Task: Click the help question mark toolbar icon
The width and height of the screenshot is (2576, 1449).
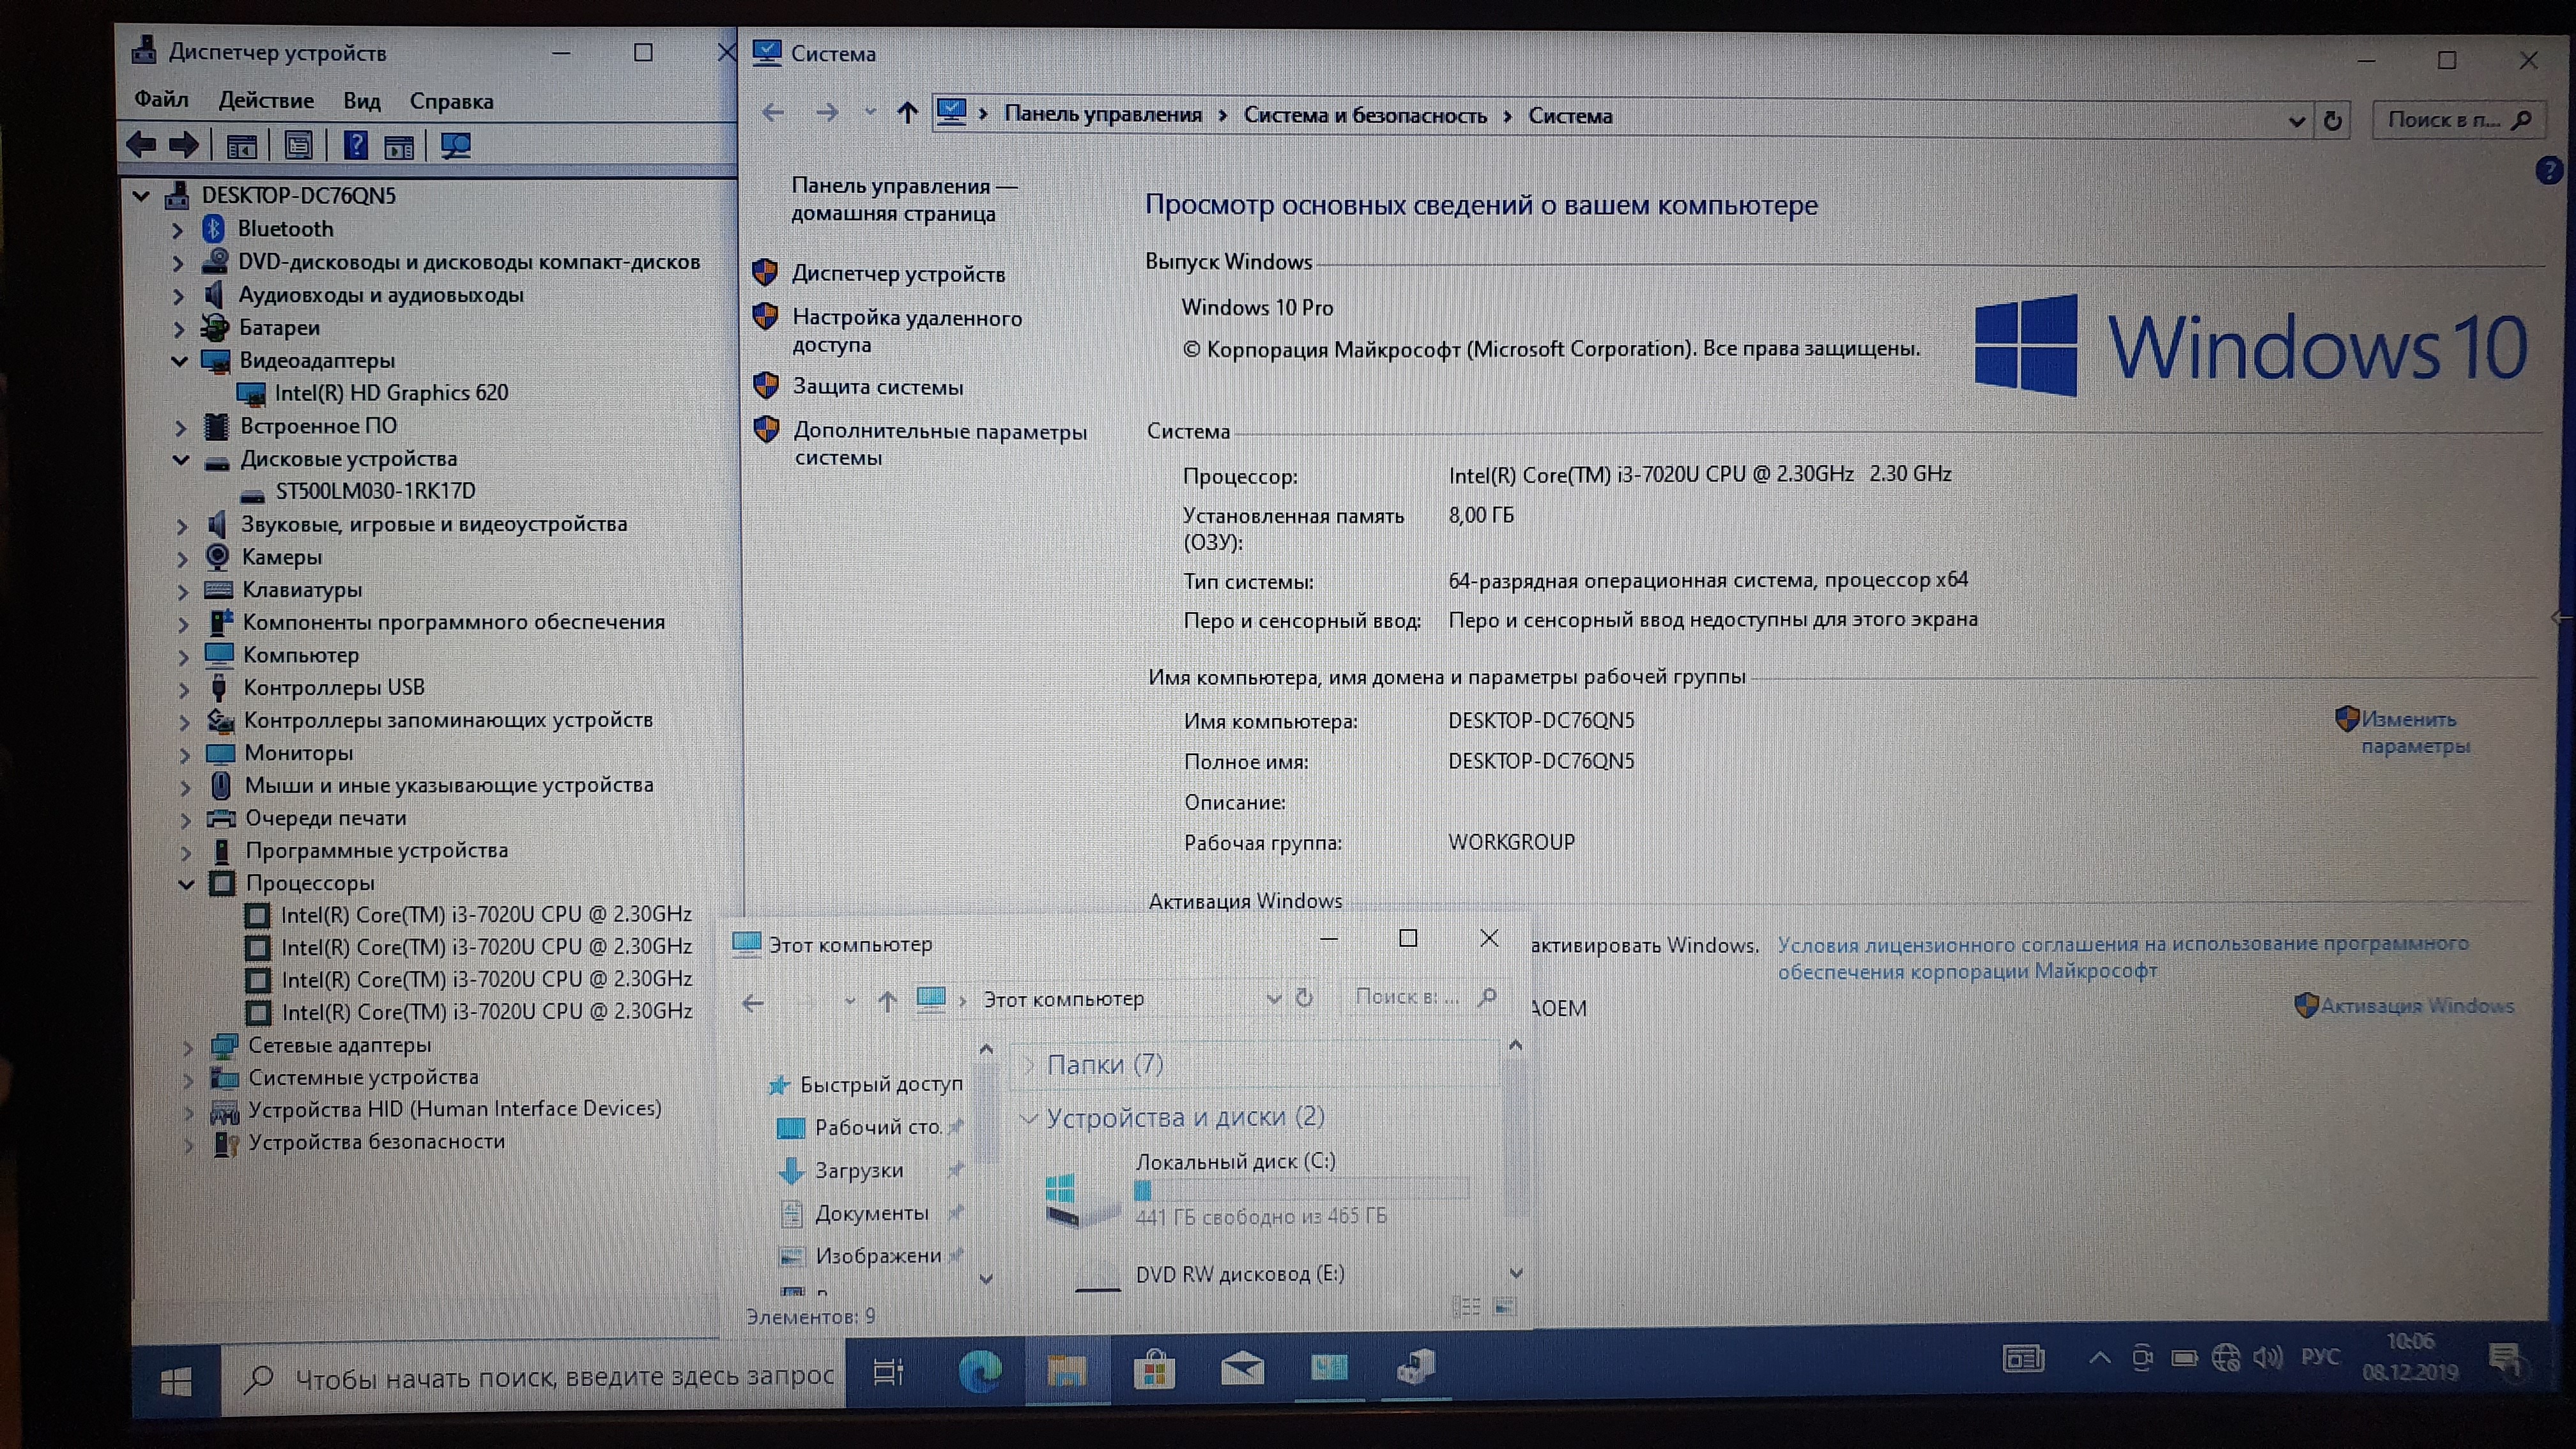Action: point(356,146)
